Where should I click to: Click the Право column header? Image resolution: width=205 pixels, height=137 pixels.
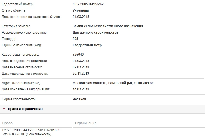(7, 123)
